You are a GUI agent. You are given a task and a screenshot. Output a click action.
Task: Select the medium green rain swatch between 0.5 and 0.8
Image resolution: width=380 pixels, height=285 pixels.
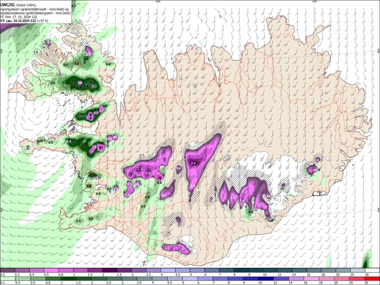pyautogui.click(x=38, y=278)
